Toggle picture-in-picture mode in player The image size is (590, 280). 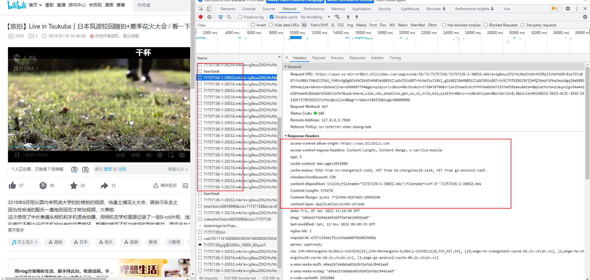171,155
